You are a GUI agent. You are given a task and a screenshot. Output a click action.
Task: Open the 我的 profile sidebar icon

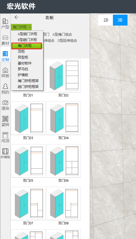pyautogui.click(x=5, y=89)
